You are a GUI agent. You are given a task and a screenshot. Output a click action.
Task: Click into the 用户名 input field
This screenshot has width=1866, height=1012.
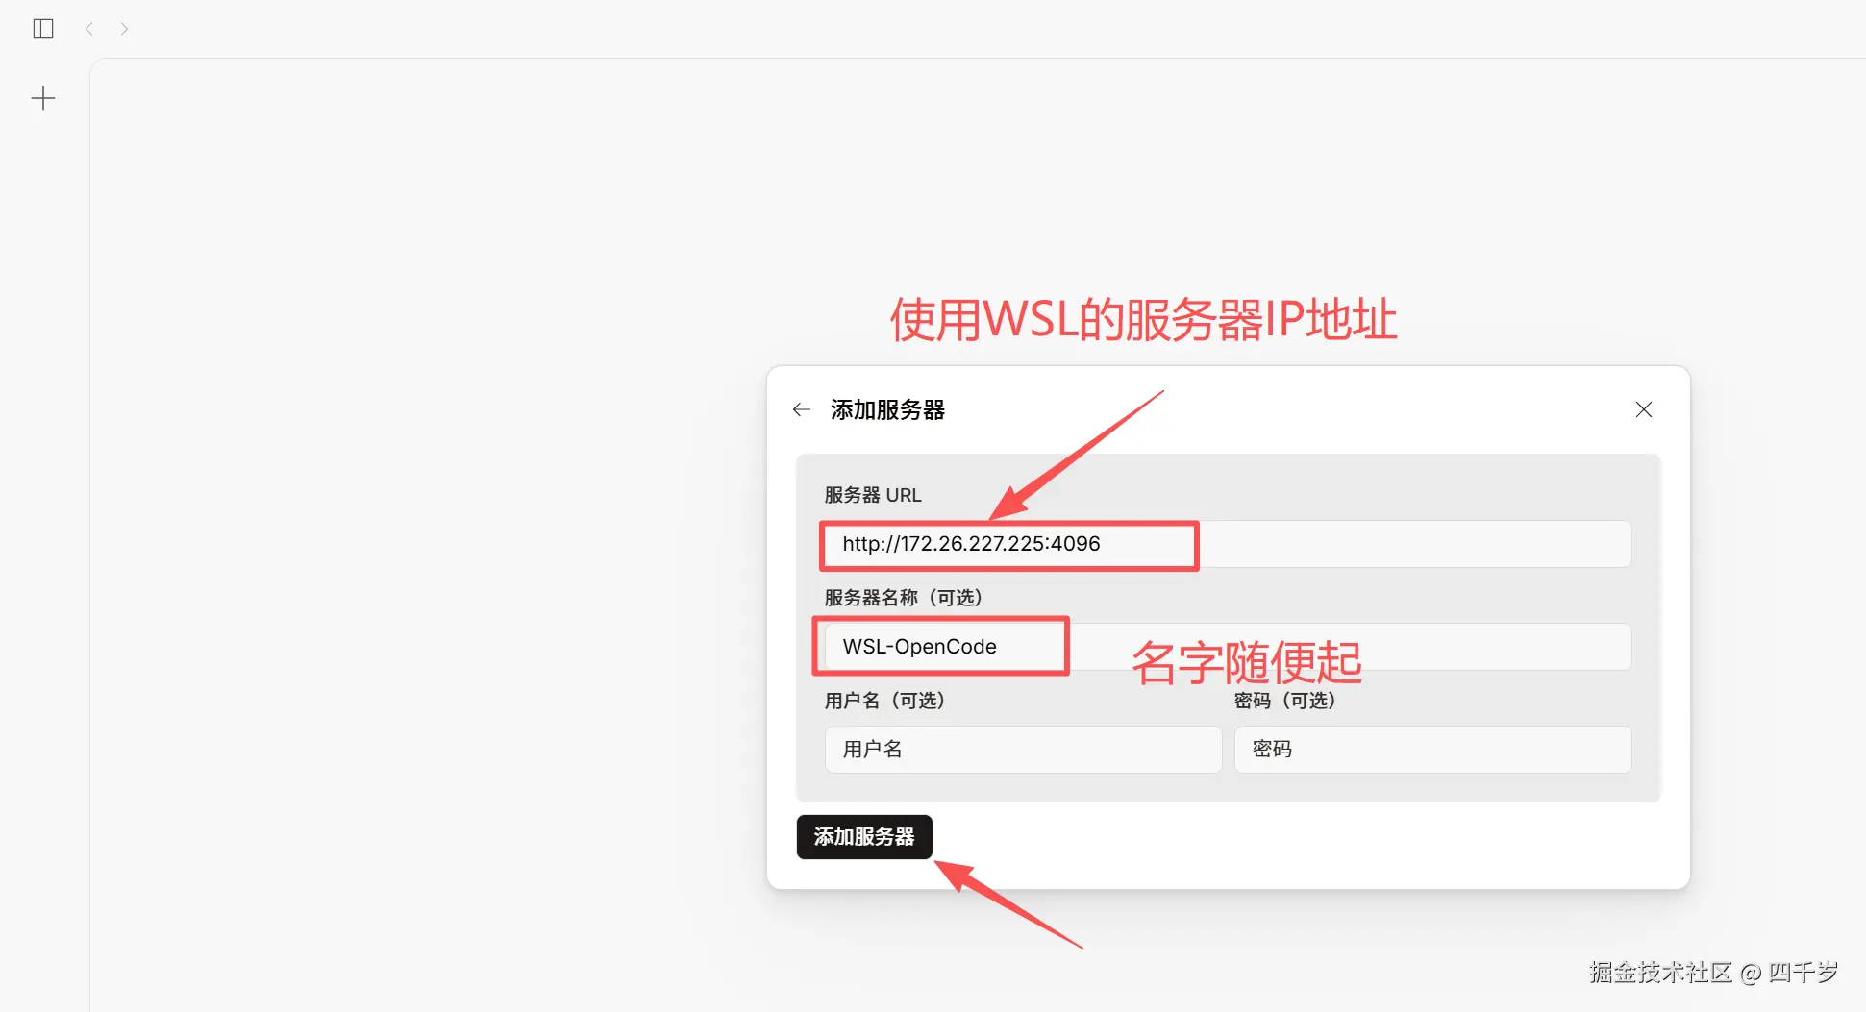(1023, 750)
